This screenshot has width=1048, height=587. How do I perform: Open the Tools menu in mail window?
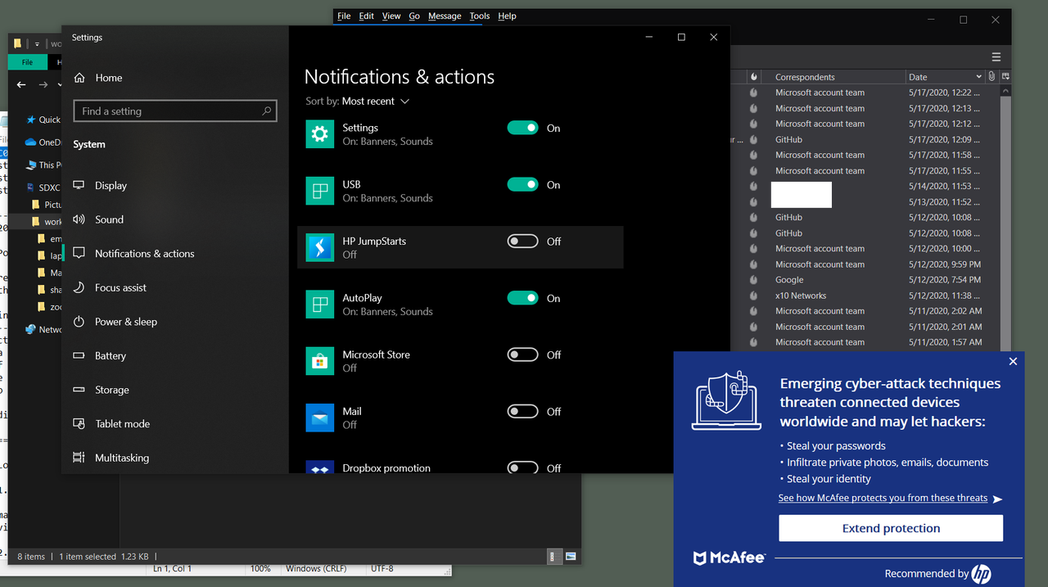click(480, 16)
